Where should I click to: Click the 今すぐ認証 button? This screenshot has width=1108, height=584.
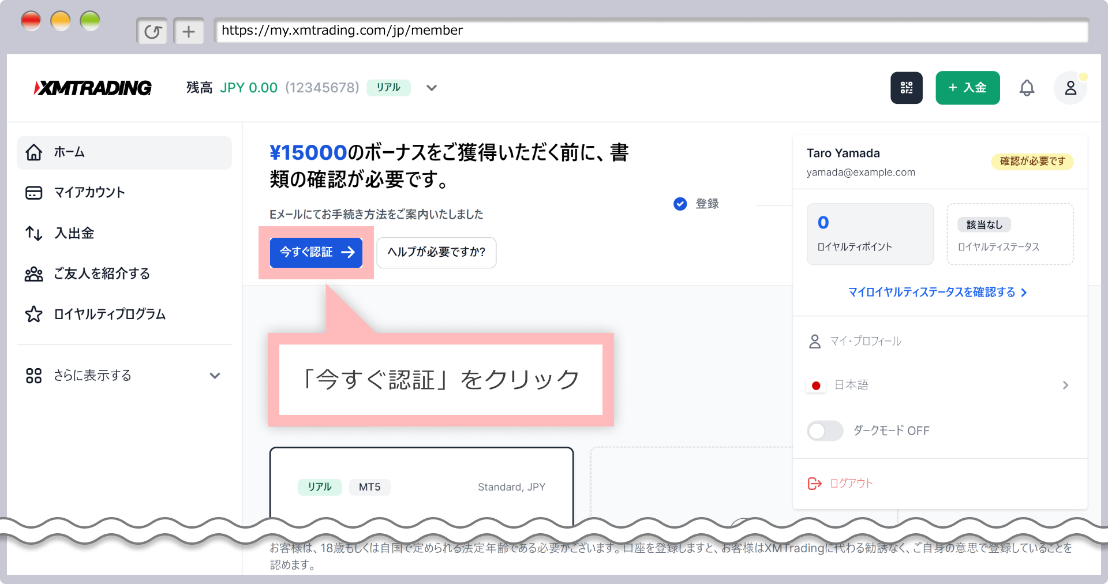point(316,252)
